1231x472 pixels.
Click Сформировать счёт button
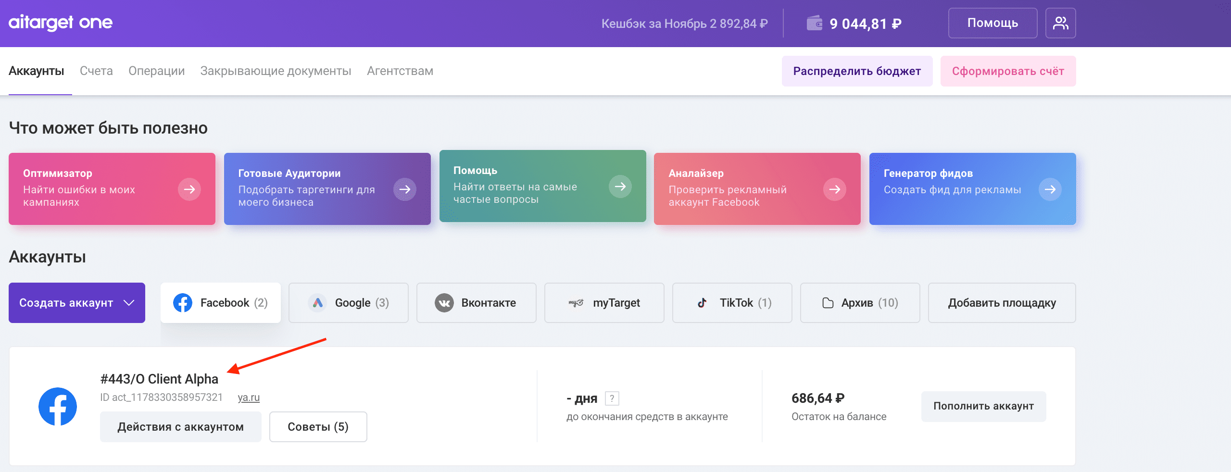(x=1008, y=71)
